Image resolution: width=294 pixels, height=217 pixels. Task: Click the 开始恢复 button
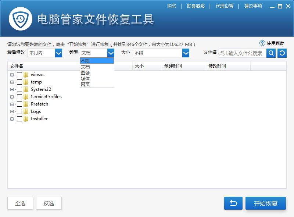coord(265,203)
